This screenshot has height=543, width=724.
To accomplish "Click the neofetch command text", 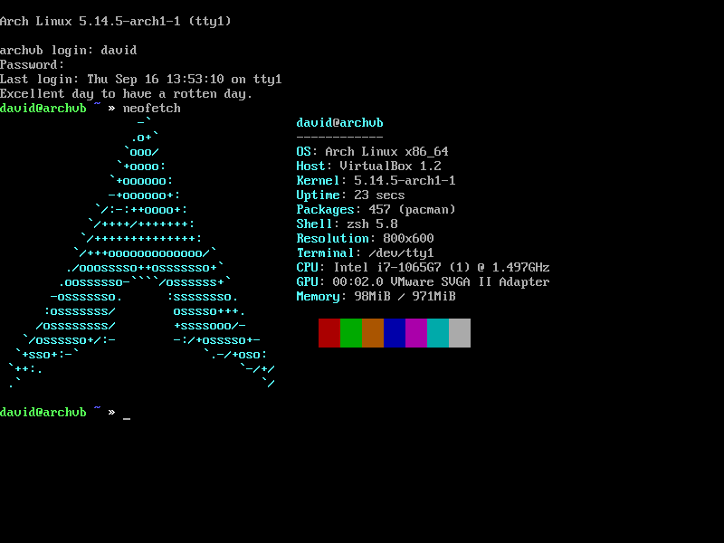I will pos(151,108).
